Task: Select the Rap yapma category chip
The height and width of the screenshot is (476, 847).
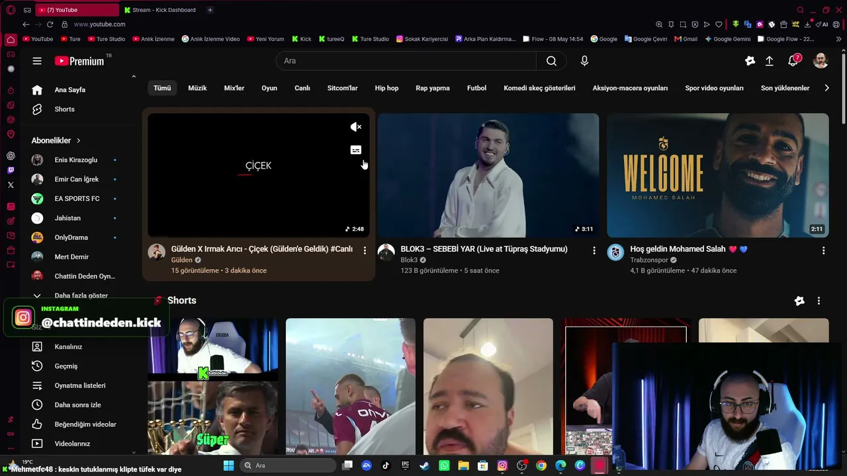Action: click(433, 88)
